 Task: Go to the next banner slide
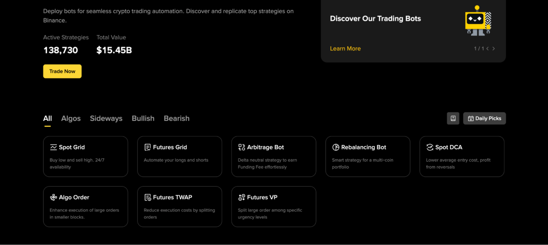tap(493, 49)
